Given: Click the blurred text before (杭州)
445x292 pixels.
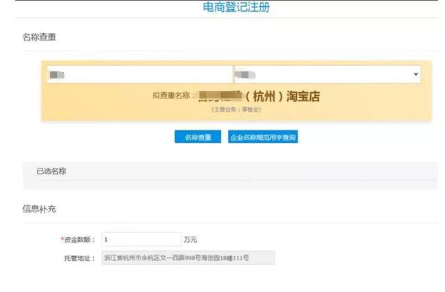Looking at the screenshot, I should pyautogui.click(x=222, y=96).
